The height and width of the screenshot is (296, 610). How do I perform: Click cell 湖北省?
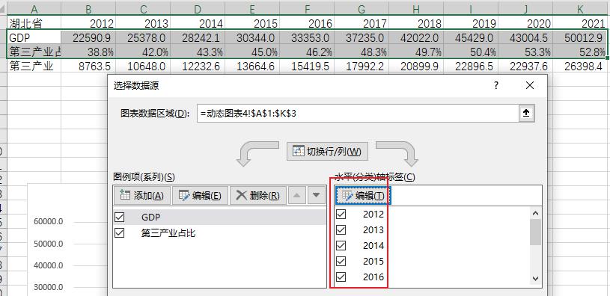pos(34,23)
